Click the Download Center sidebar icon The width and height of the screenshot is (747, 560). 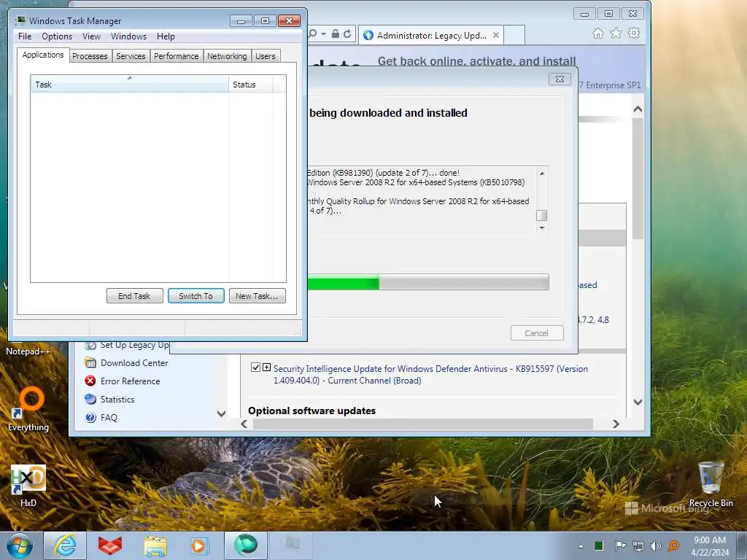pyautogui.click(x=90, y=363)
